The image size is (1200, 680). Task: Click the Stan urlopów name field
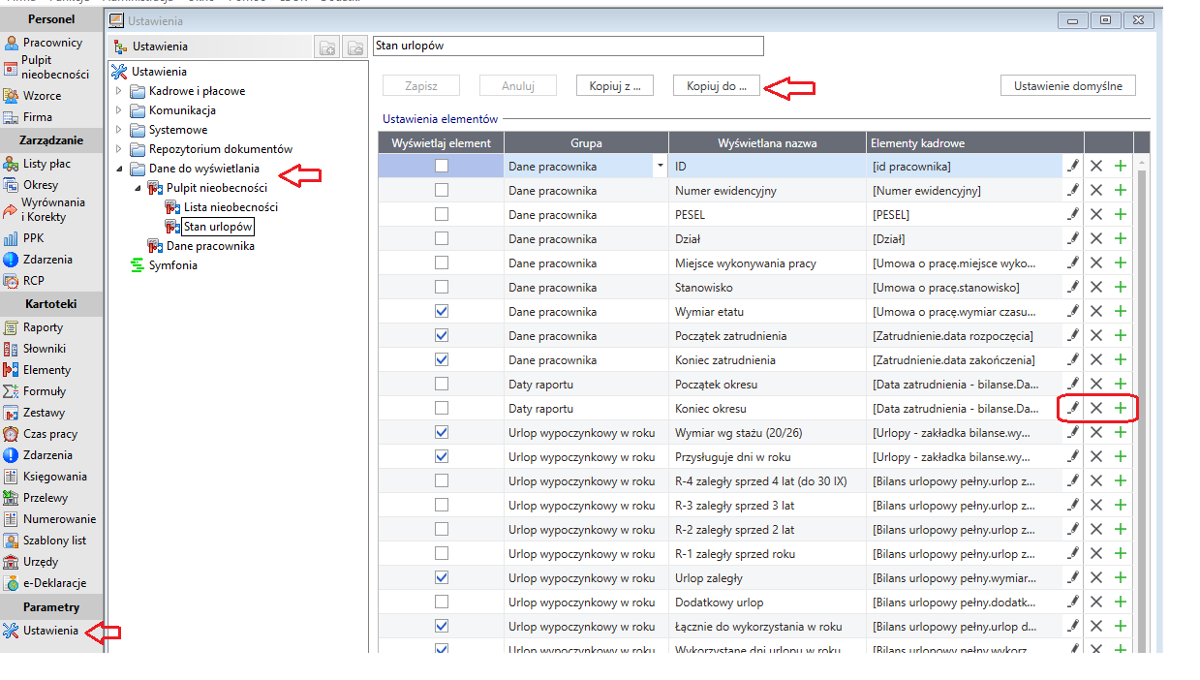pyautogui.click(x=569, y=46)
